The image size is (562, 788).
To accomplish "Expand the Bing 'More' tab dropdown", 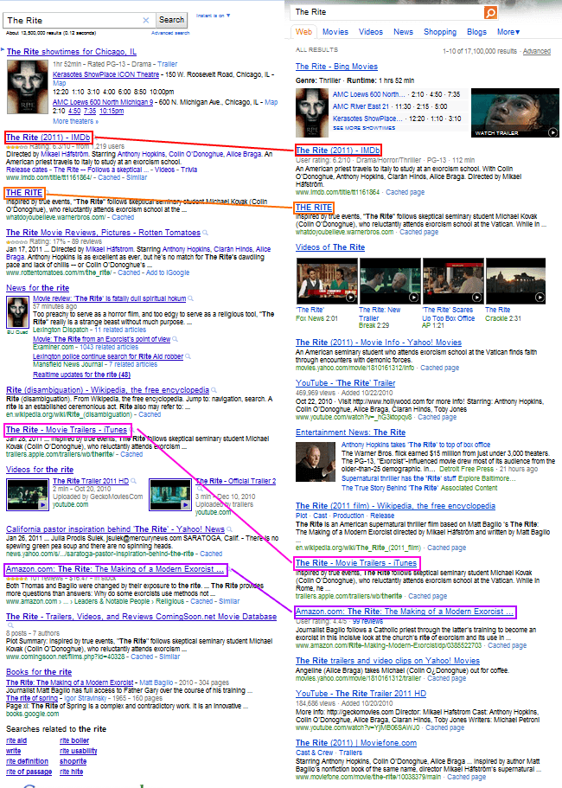I will pyautogui.click(x=508, y=32).
